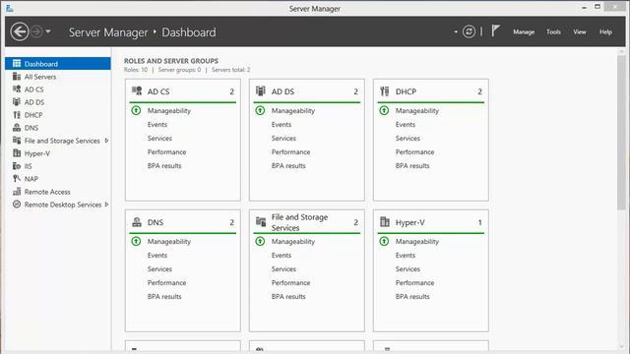Click the Hyper-V tile icon
This screenshot has width=630, height=354.
385,221
